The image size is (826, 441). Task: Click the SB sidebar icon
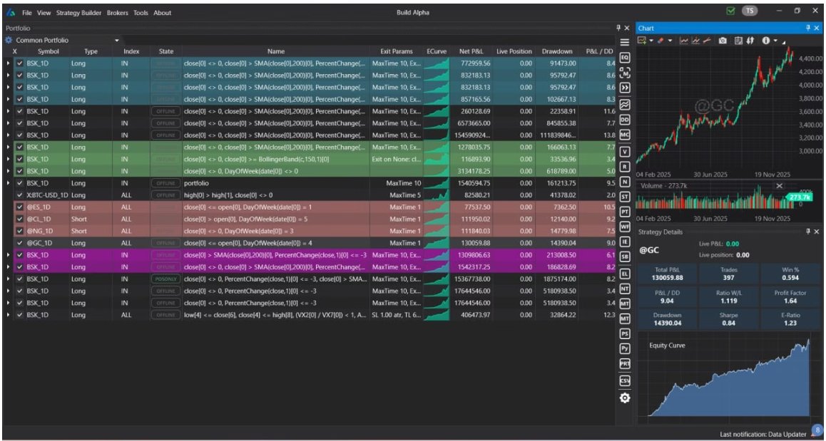[x=625, y=256]
